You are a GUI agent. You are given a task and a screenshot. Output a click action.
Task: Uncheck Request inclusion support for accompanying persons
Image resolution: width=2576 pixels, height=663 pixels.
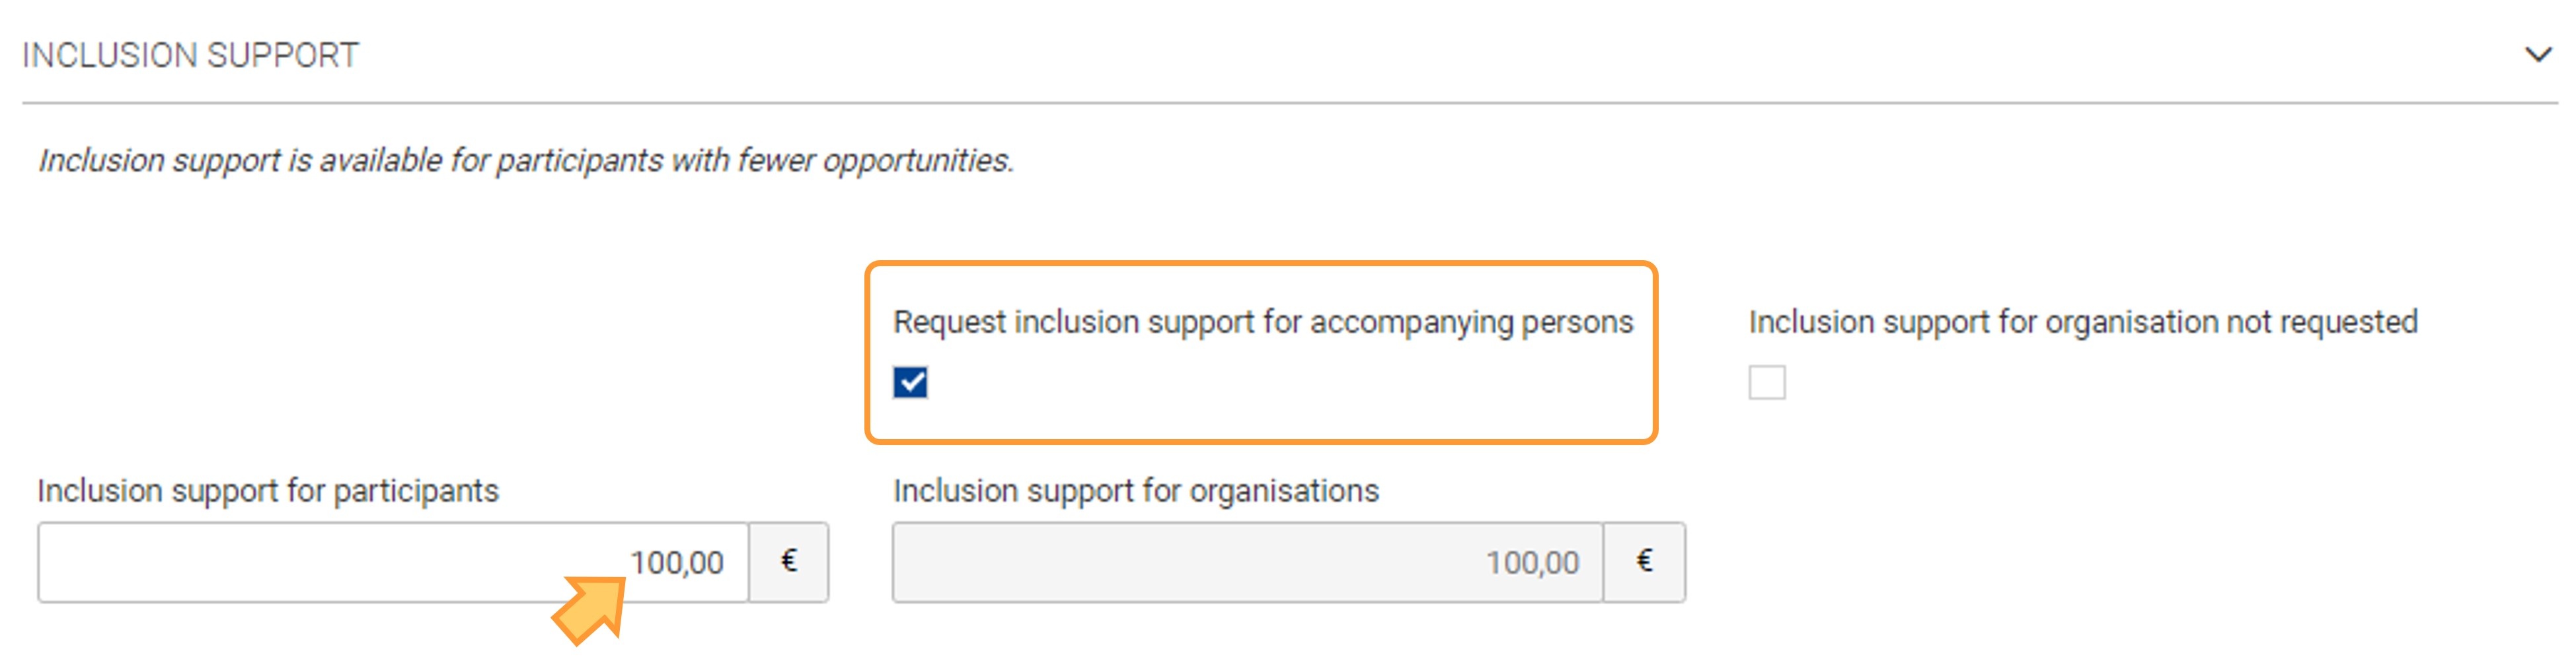(910, 382)
